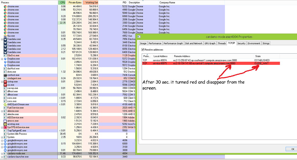Click the TrayTipAgentE.exe icon
This screenshot has width=297, height=160.
5,131
